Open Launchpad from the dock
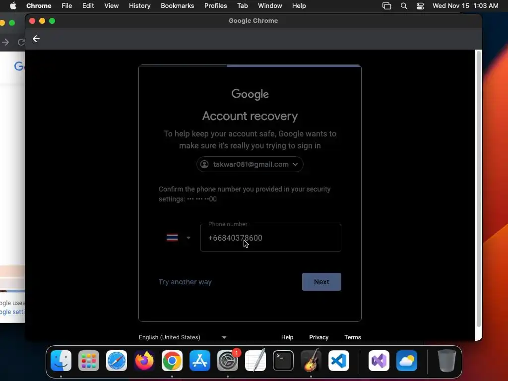 89,361
